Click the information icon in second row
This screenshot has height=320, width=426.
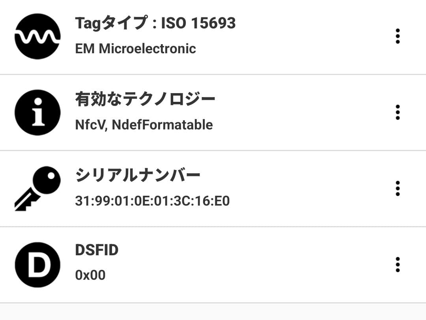click(x=37, y=112)
